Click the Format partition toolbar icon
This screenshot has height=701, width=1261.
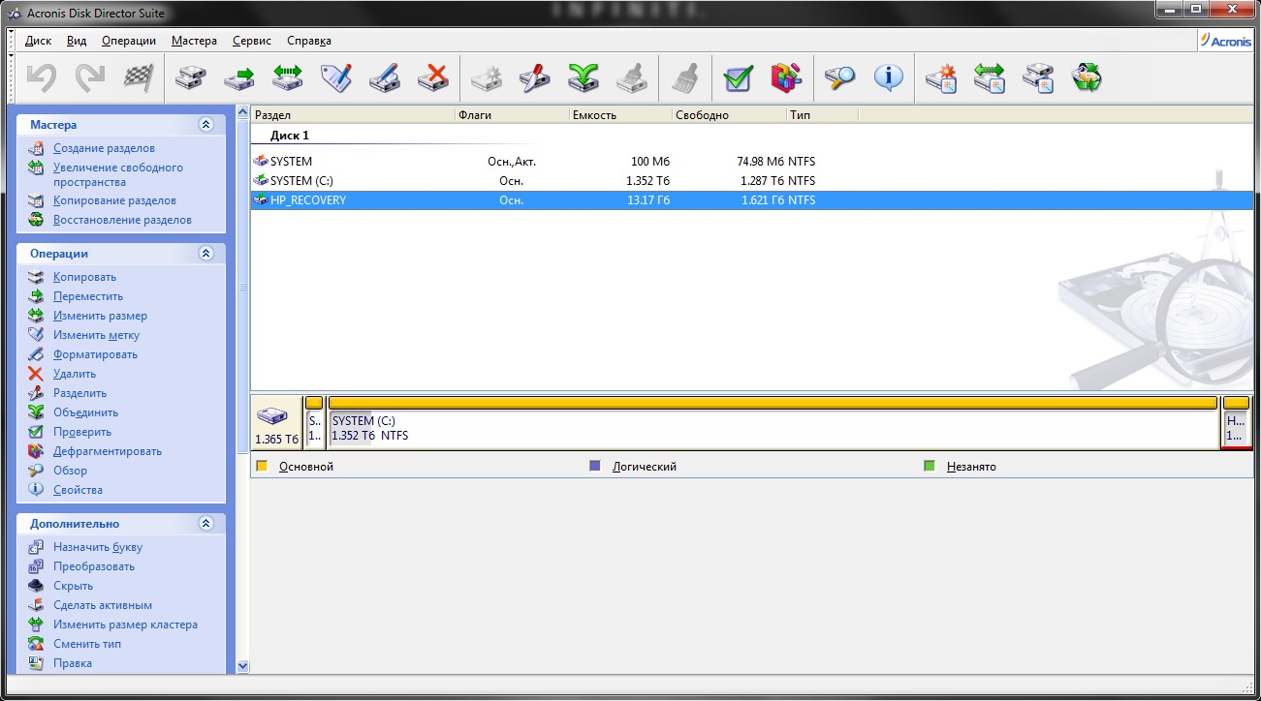(x=385, y=77)
